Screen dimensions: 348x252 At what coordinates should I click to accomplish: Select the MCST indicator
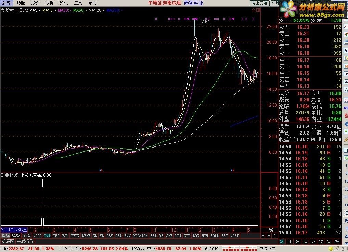coord(235,236)
